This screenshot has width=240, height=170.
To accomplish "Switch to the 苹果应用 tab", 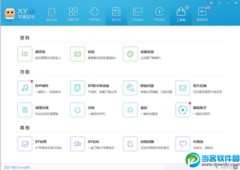I will coord(73,15).
